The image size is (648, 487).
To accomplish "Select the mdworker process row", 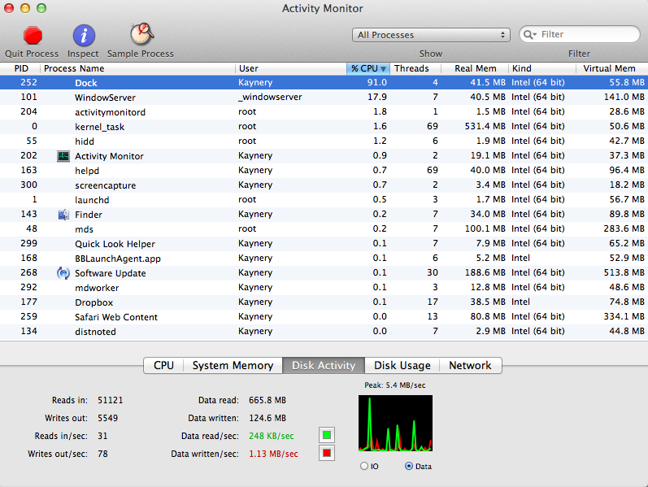I will coord(324,287).
